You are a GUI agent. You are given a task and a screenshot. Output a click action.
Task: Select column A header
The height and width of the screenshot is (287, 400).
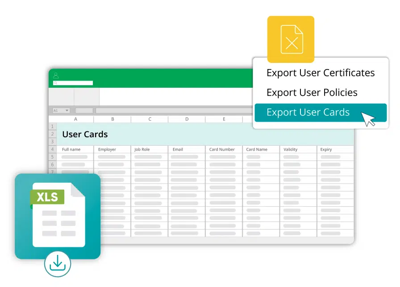point(75,119)
